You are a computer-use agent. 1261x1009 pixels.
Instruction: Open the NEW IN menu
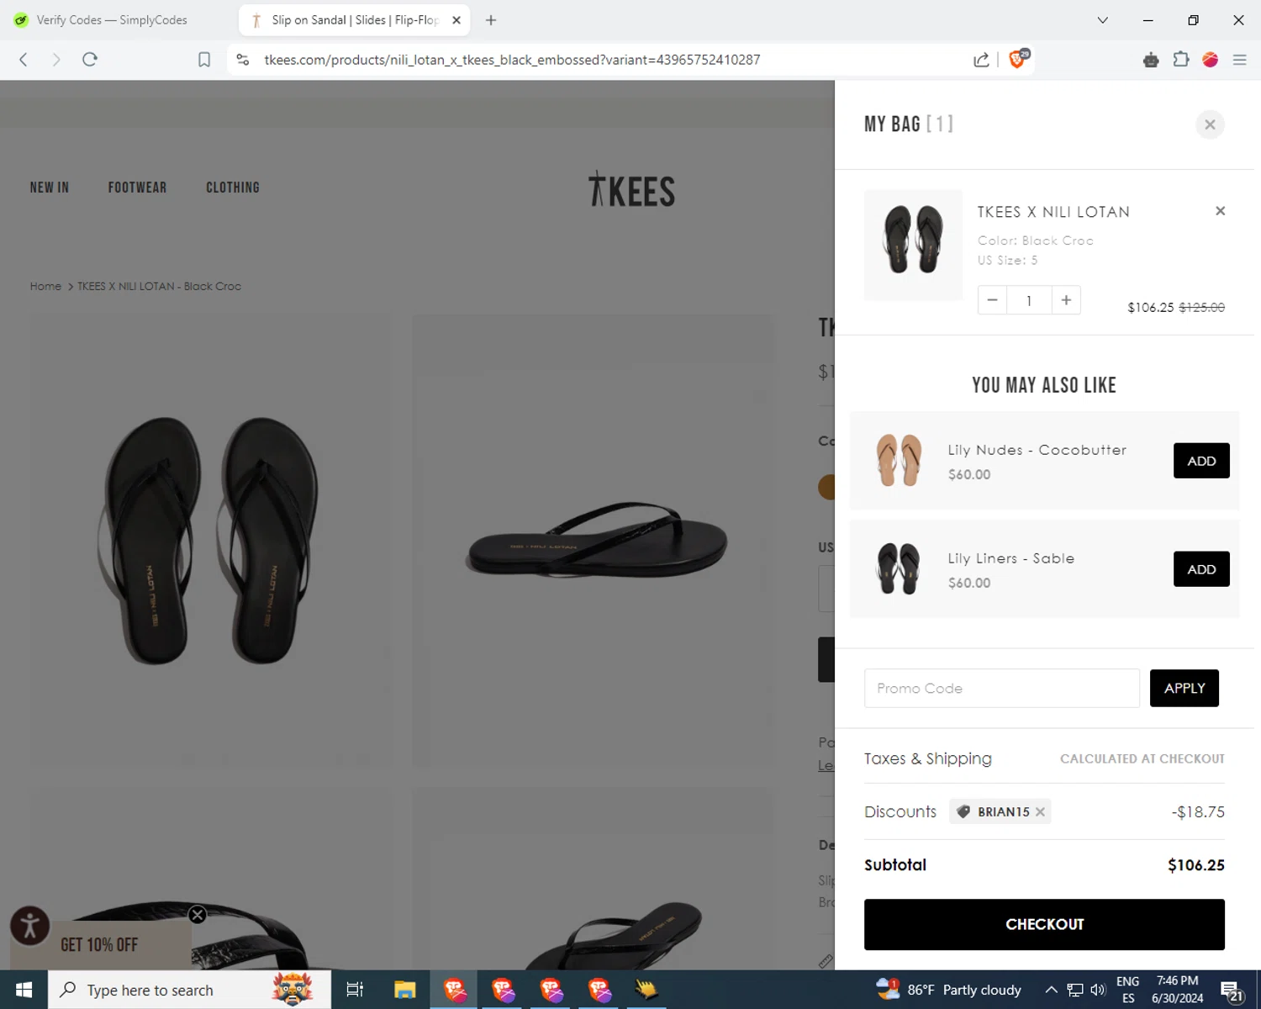50,188
